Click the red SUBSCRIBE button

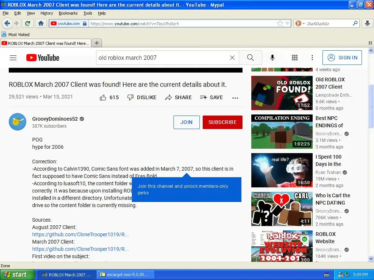[222, 122]
